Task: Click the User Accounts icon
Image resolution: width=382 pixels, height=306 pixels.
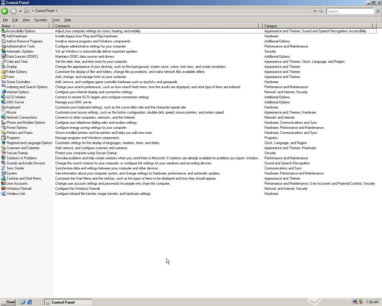Action: [x=4, y=183]
